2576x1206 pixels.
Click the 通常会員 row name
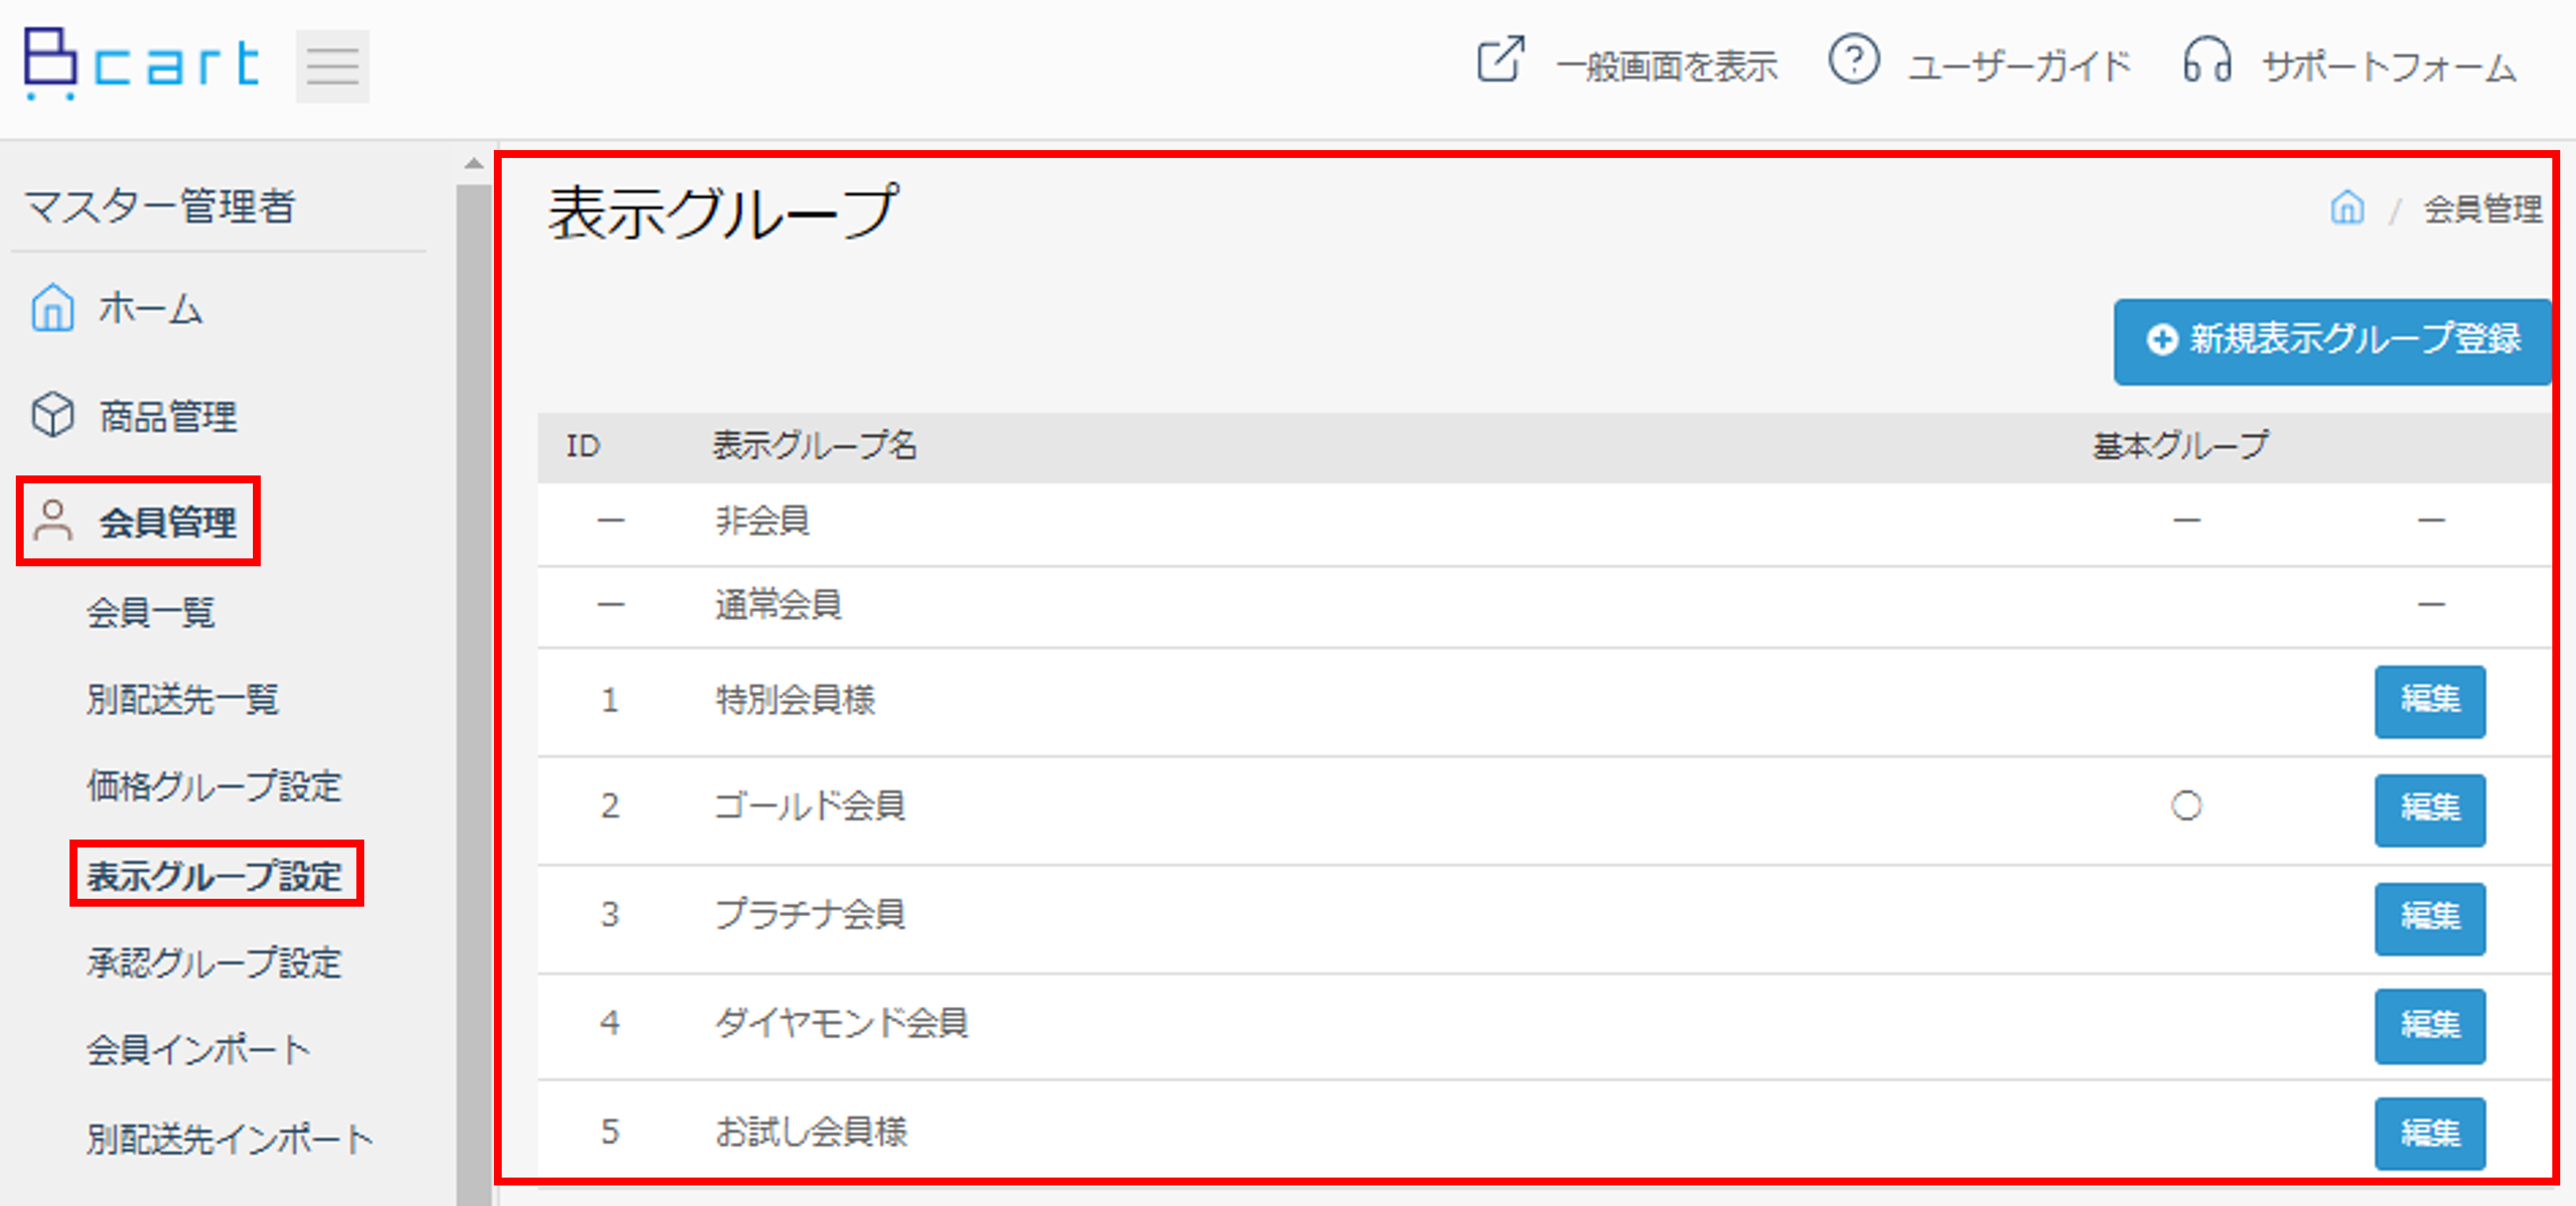(x=778, y=604)
